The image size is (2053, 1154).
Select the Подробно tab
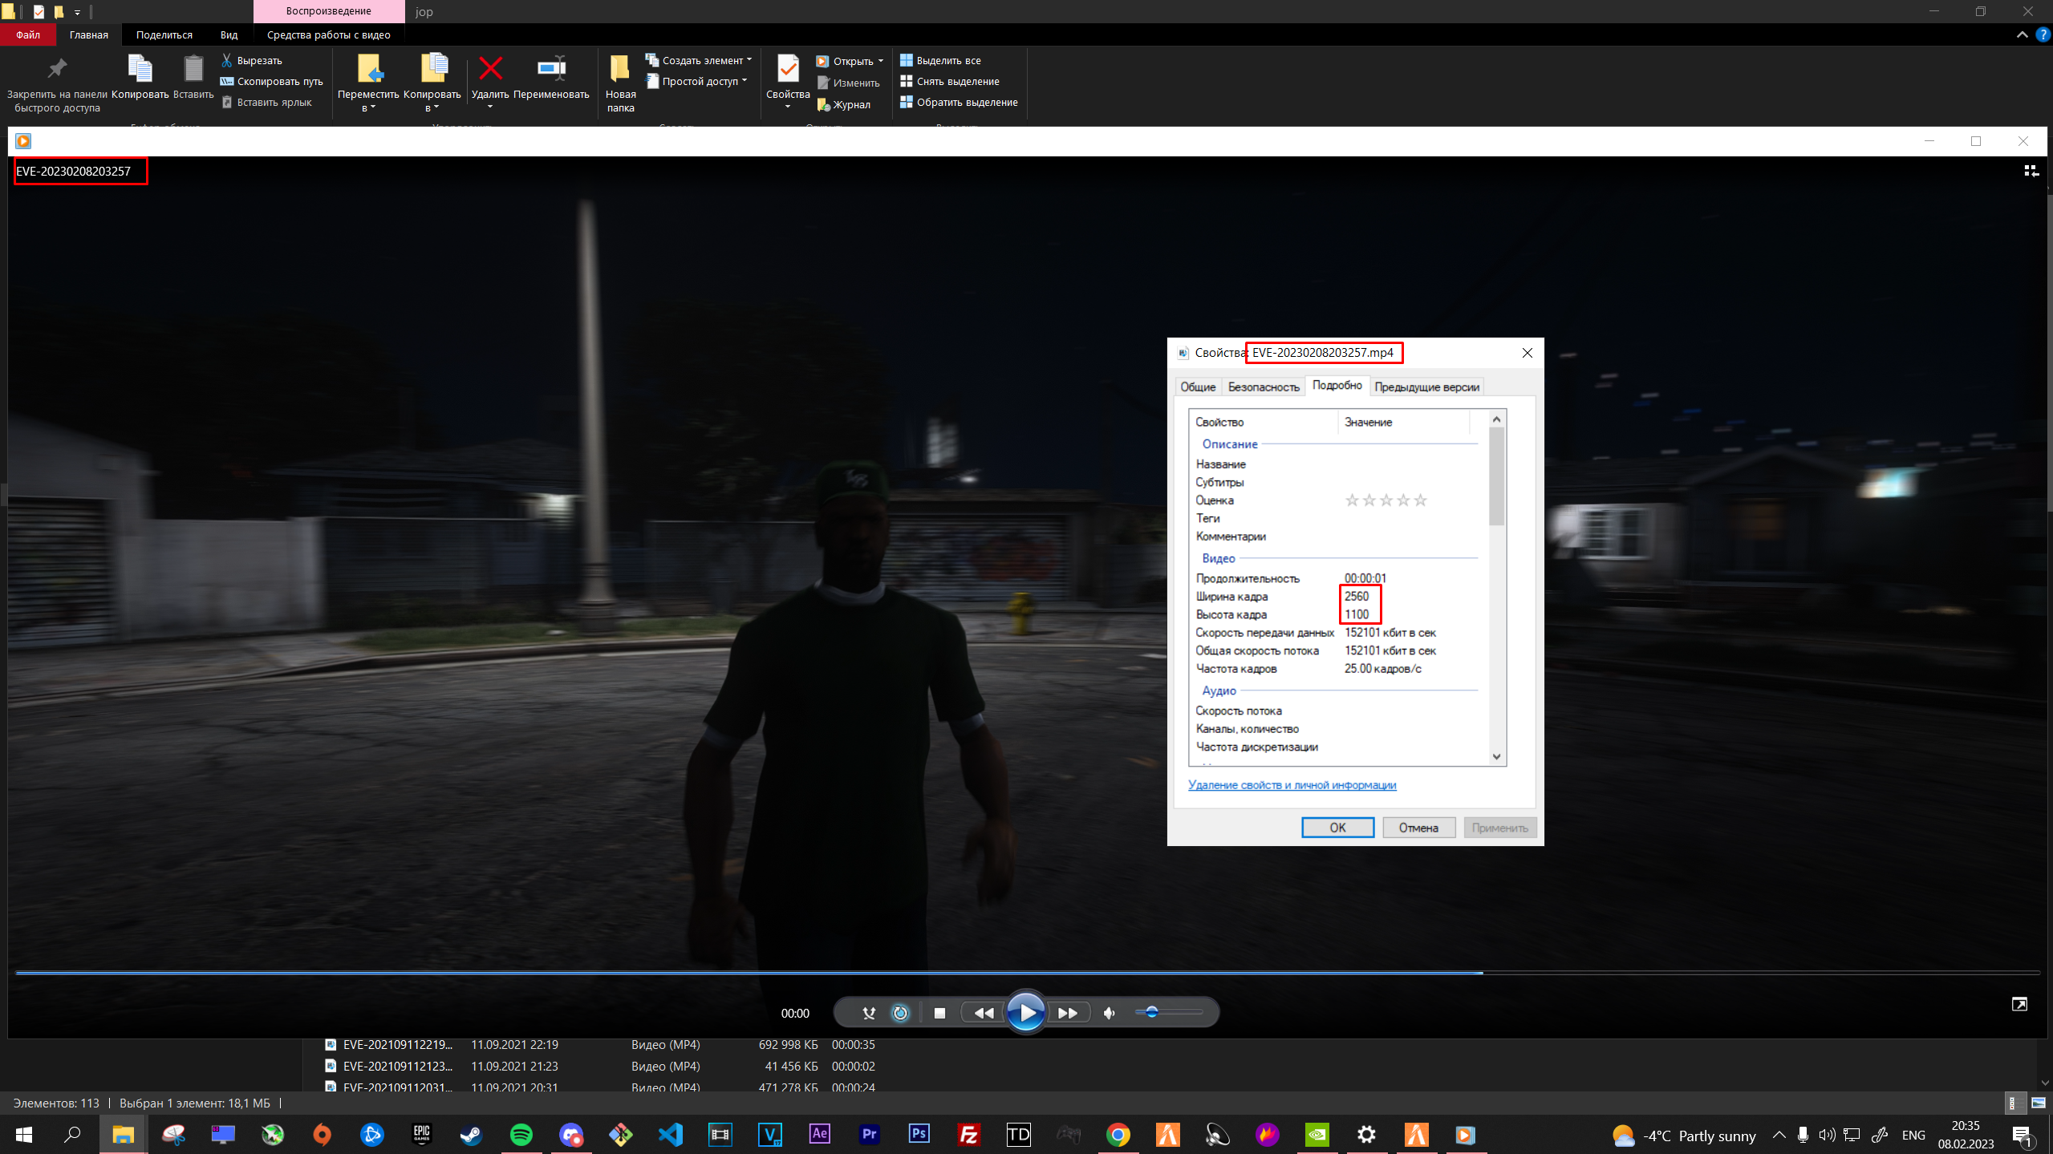click(x=1337, y=386)
